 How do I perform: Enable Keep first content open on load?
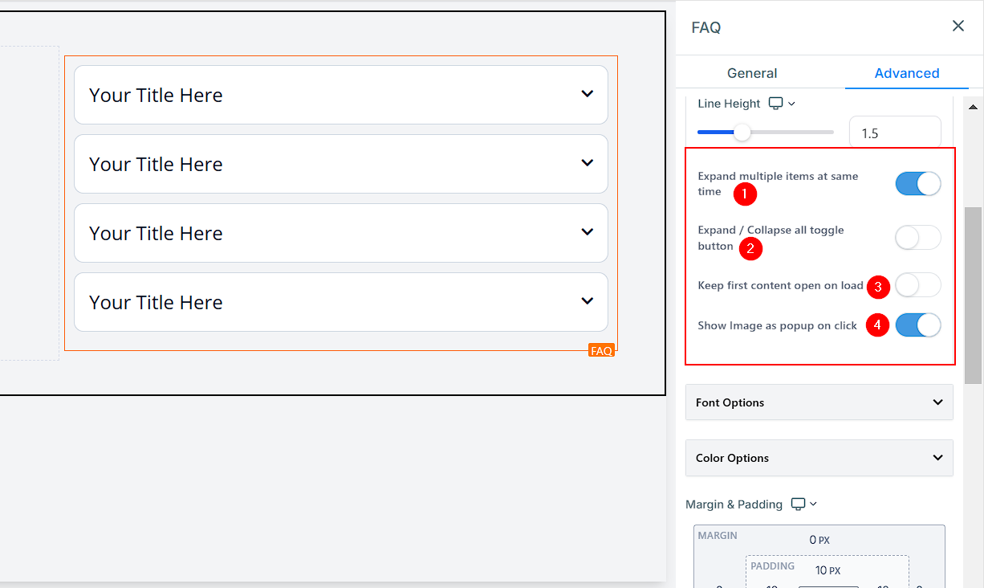pyautogui.click(x=917, y=285)
